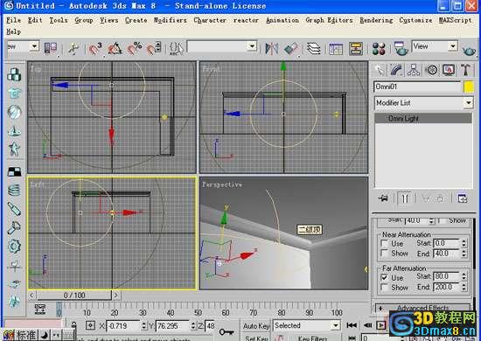Screen dimensions: 481x341
Task: Open the Layer Manager icon
Action: (x=313, y=49)
